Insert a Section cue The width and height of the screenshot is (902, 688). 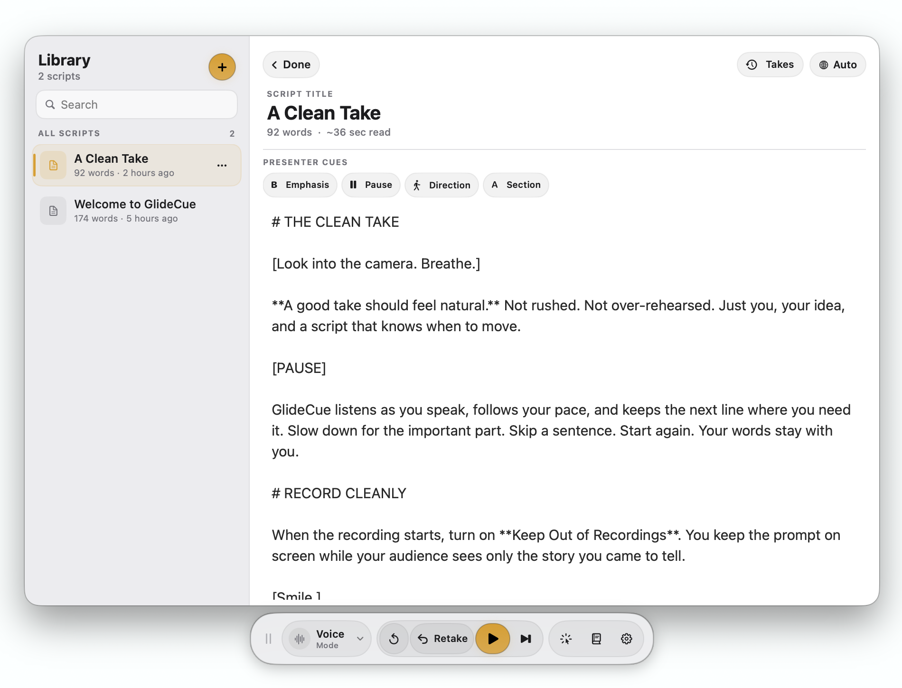click(x=516, y=185)
